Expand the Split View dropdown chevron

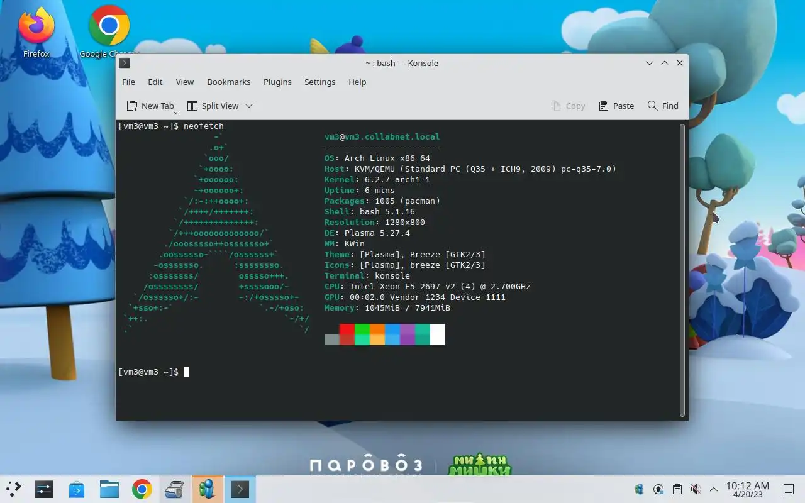pos(249,106)
